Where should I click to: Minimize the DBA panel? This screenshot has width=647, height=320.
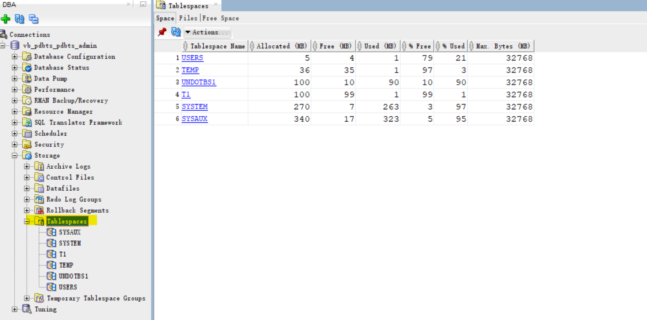tap(143, 4)
